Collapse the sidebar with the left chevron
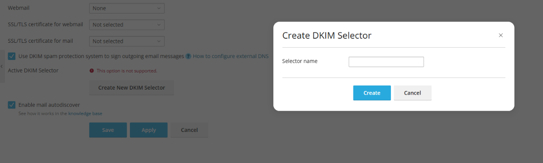 click(2, 67)
